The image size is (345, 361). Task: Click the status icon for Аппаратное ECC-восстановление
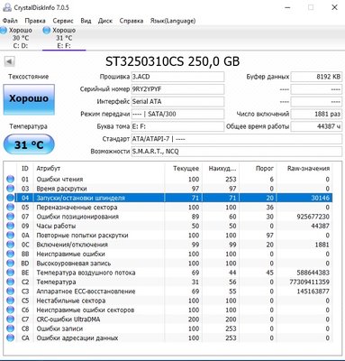click(10, 292)
